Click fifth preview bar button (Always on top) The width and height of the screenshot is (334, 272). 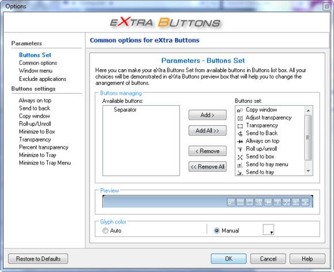(268, 202)
